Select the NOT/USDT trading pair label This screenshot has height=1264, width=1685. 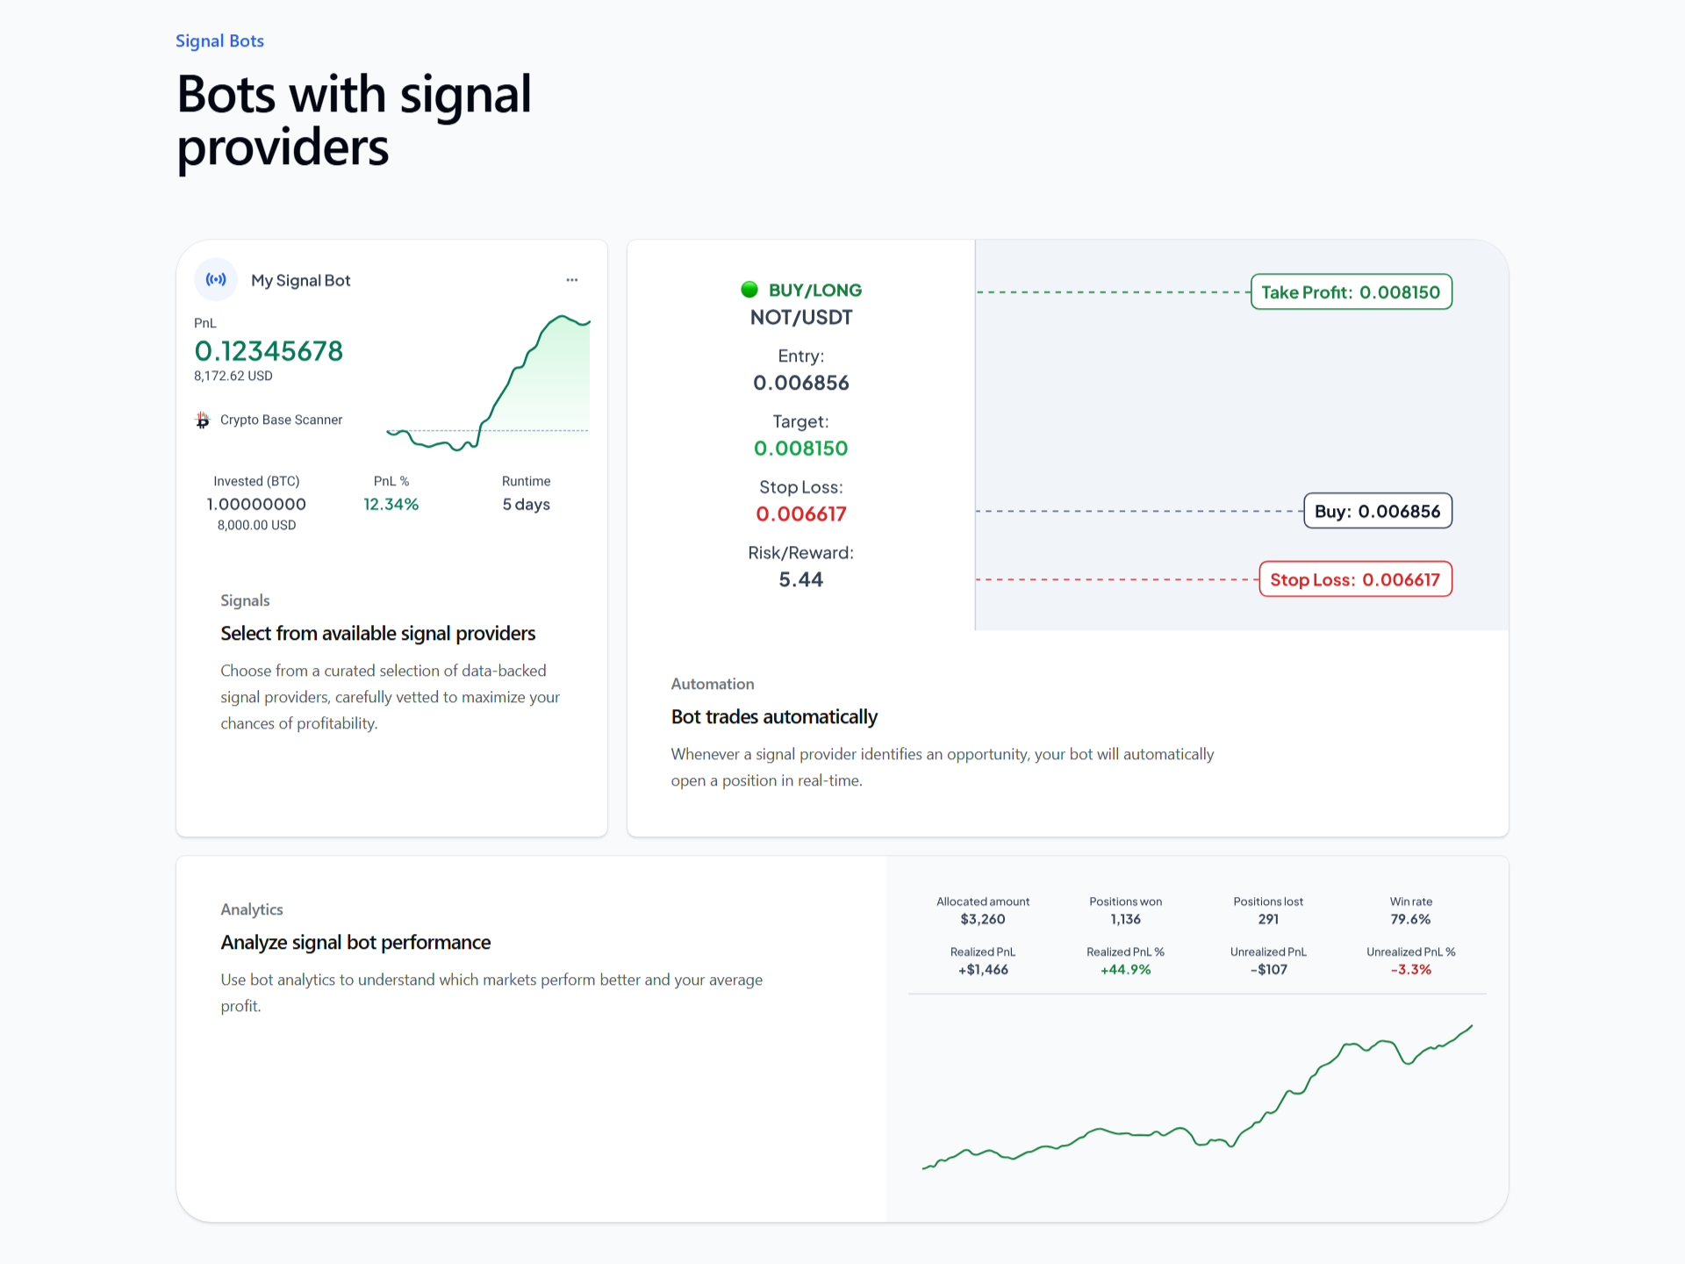coord(800,317)
